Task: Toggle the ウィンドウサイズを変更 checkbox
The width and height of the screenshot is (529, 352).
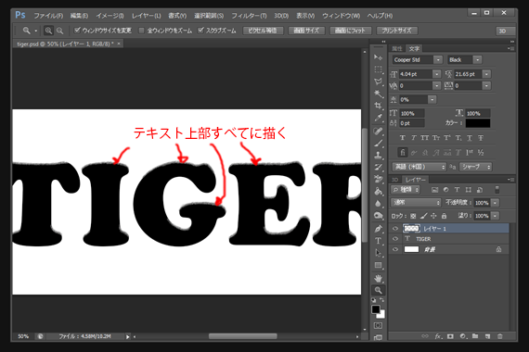Action: [77, 31]
